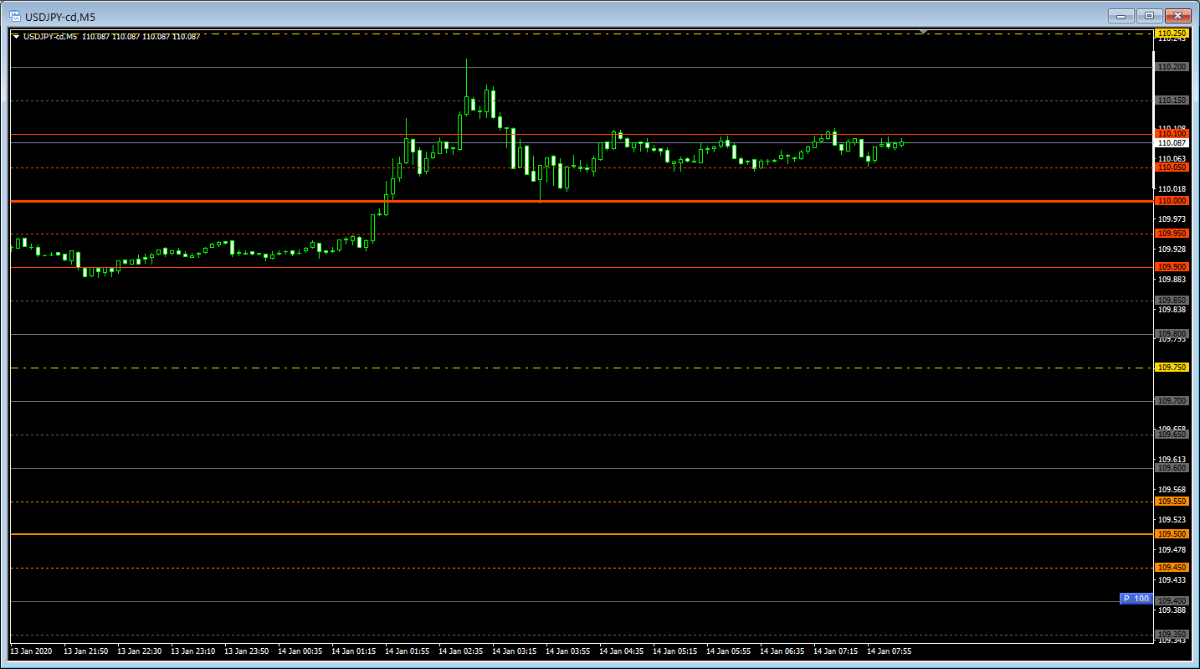Image resolution: width=1200 pixels, height=669 pixels.
Task: Click the current price 110.087 label
Action: pos(1172,143)
